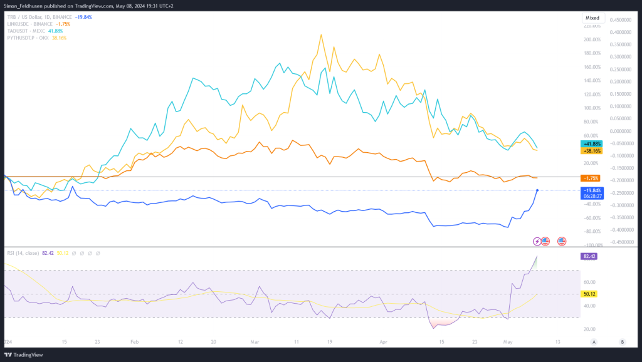Select the PYTHUSDT.P · OKX legend entry
The width and height of the screenshot is (642, 362).
(28, 38)
